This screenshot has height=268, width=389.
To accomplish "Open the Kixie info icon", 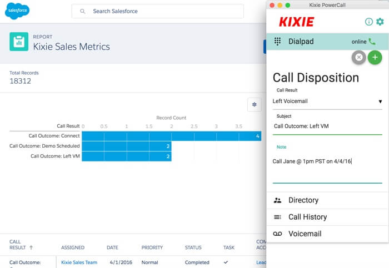I will (x=368, y=22).
